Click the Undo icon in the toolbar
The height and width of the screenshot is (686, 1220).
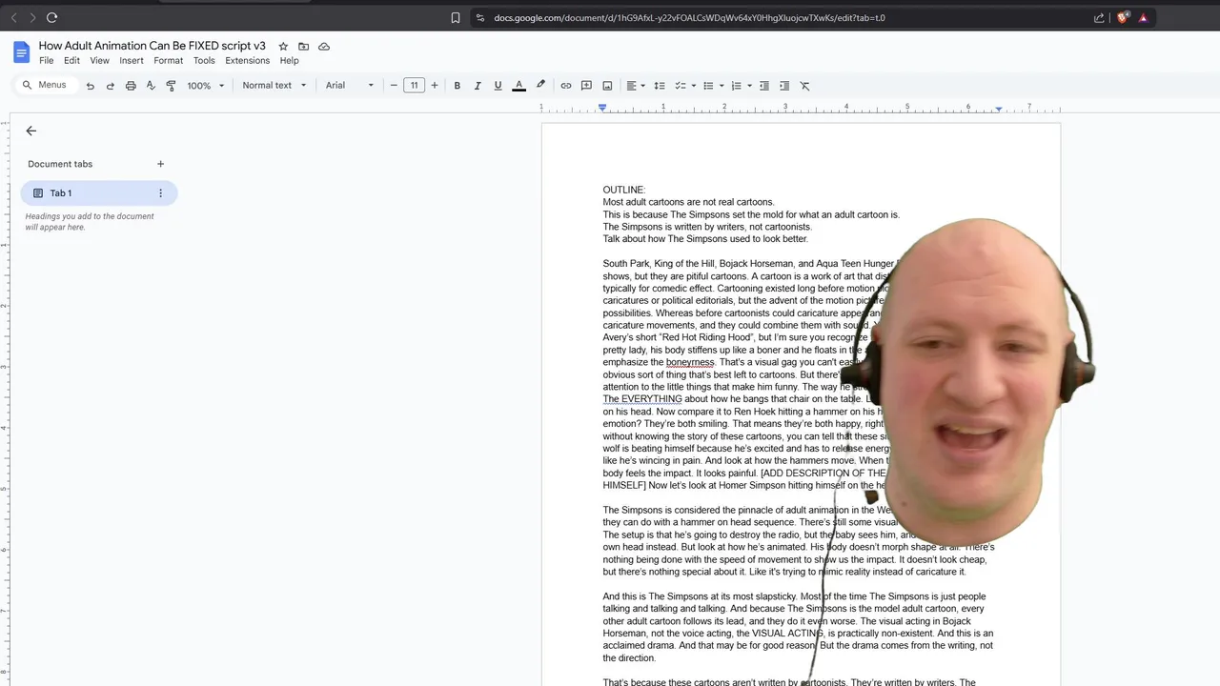pos(91,86)
